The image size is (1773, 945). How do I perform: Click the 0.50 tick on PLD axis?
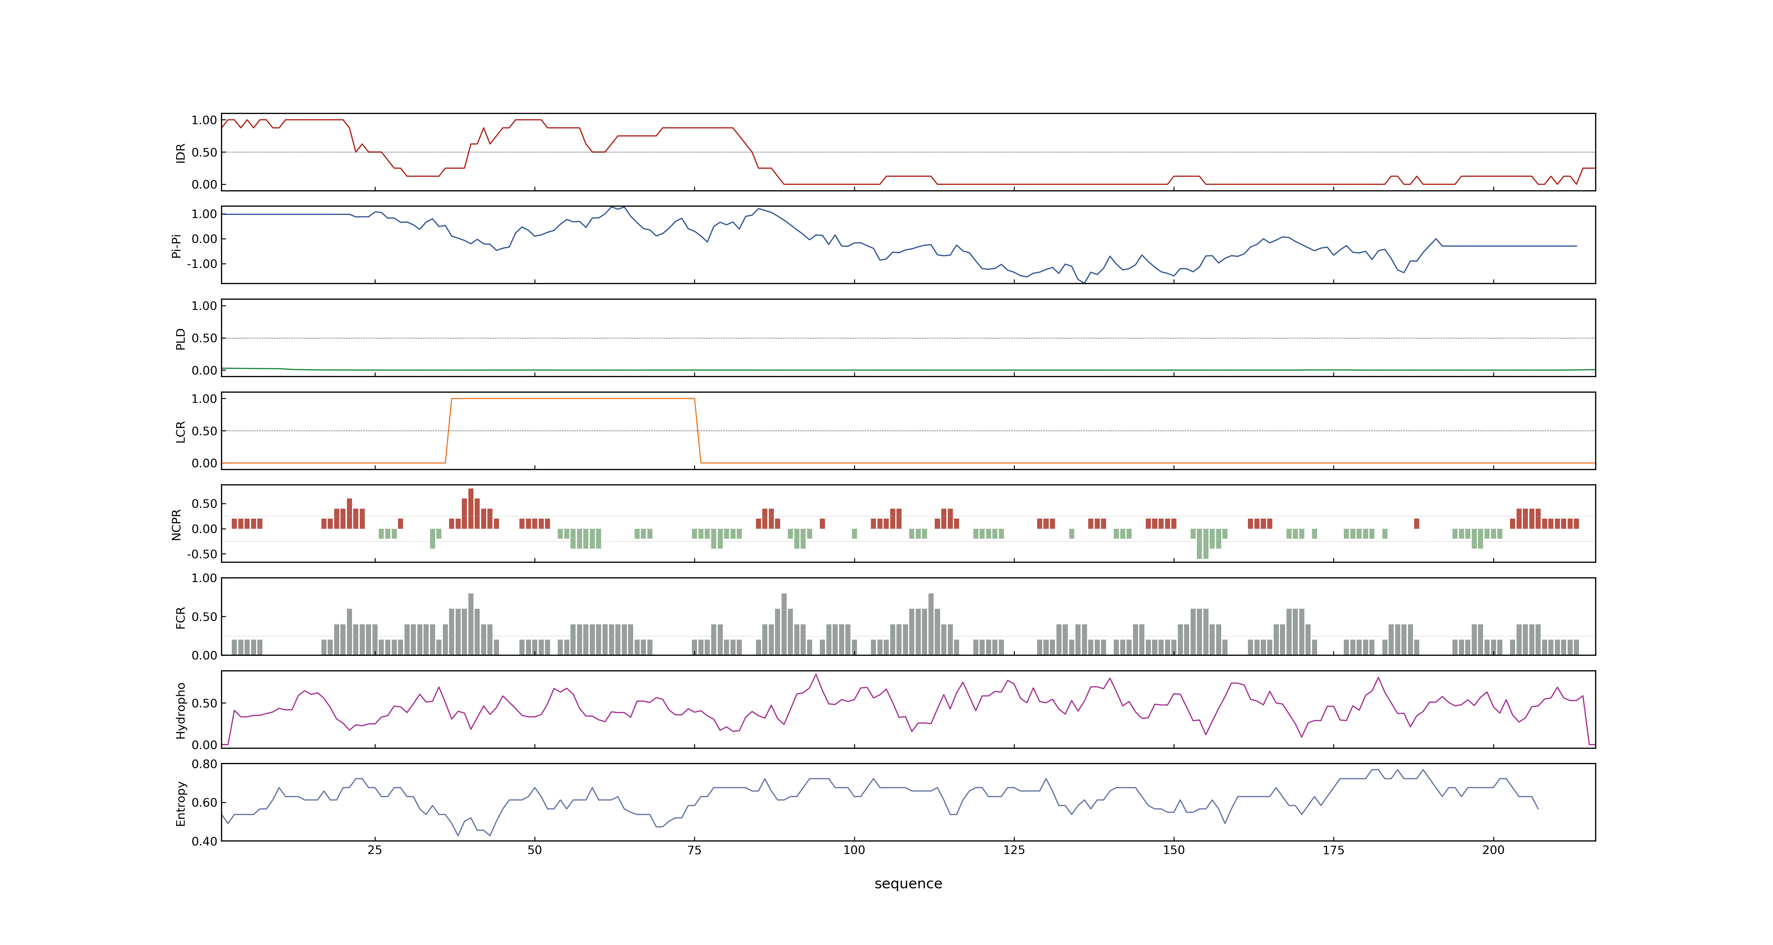205,338
